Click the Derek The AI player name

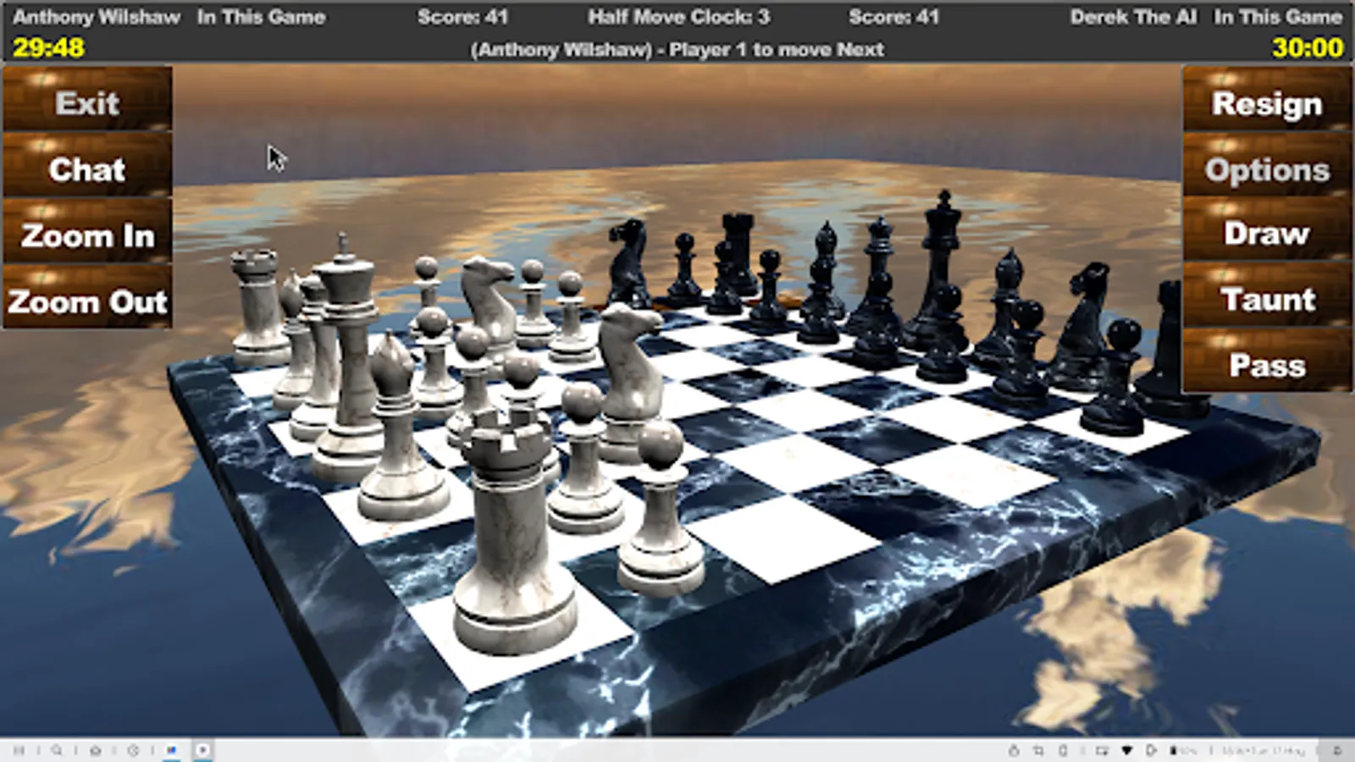click(1133, 16)
